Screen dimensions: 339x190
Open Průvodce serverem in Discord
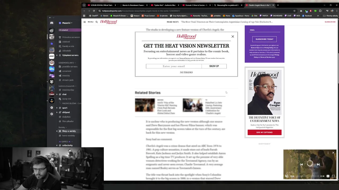coord(69,37)
